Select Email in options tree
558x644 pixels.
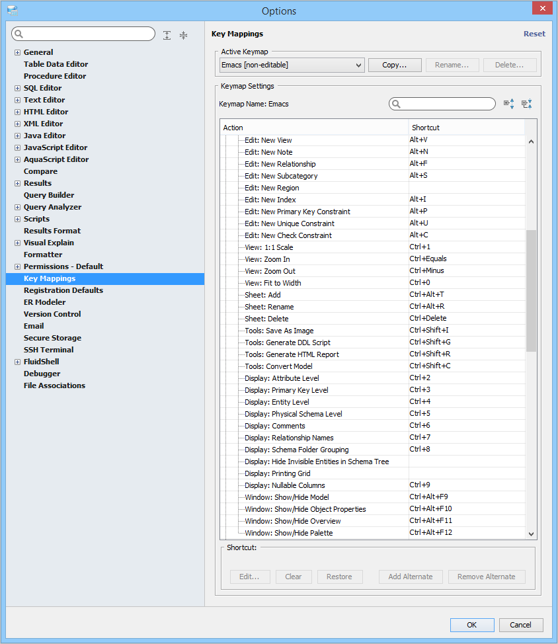(x=34, y=327)
